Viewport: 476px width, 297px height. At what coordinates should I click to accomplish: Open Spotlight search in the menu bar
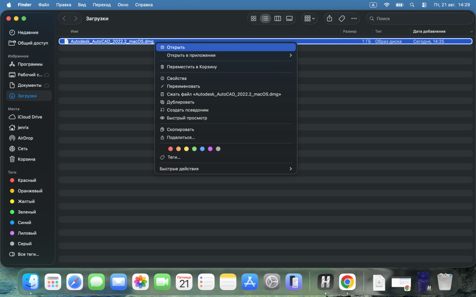pyautogui.click(x=412, y=5)
